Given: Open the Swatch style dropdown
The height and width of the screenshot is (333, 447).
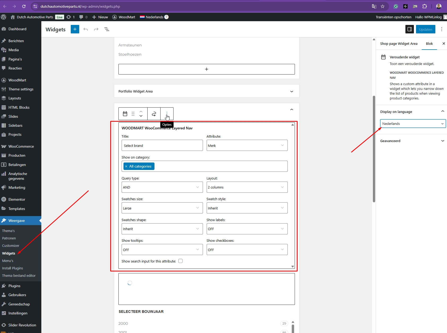Looking at the screenshot, I should pos(247,208).
